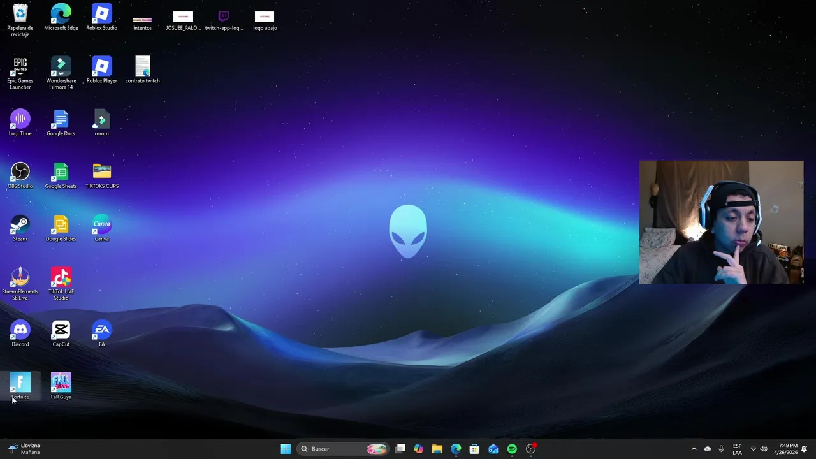Select the Google Sheets desktop shortcut
The width and height of the screenshot is (816, 459).
coord(61,176)
